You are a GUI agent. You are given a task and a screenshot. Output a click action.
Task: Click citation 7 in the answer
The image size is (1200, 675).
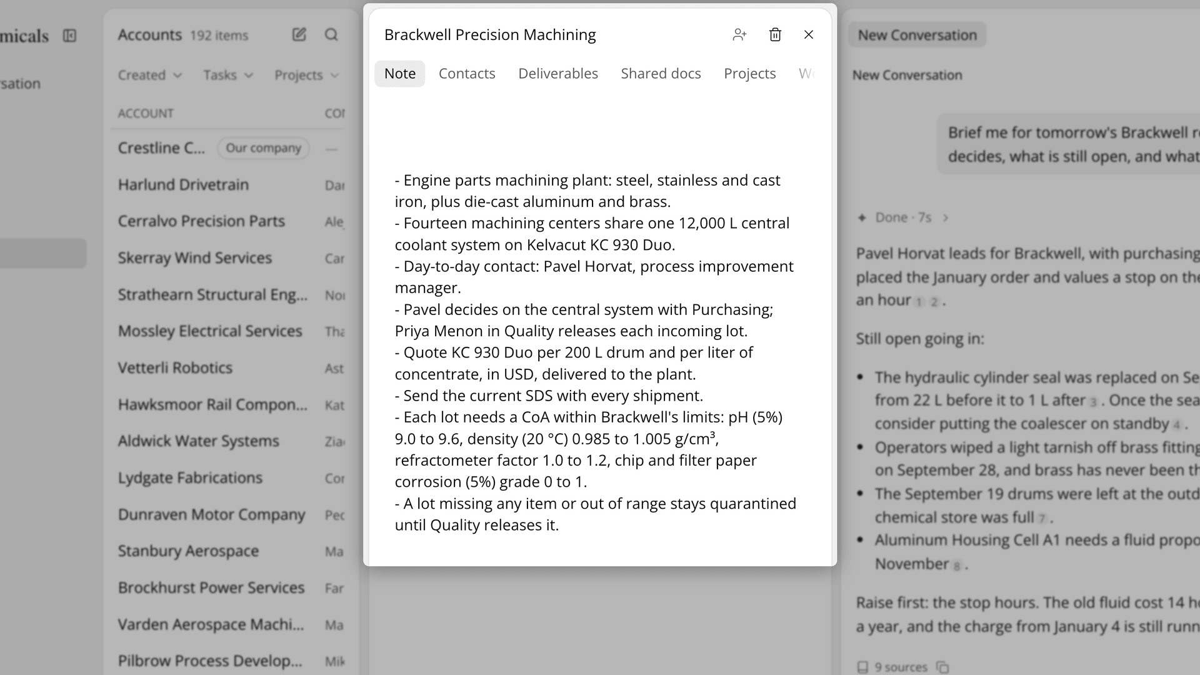coord(1041,519)
